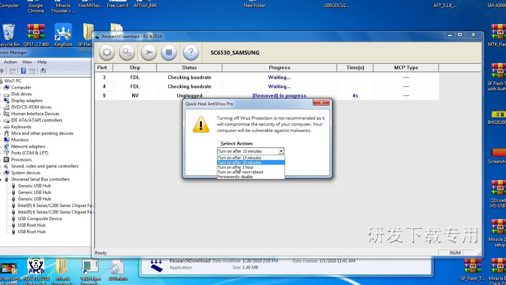Click Status column header
The width and height of the screenshot is (506, 285).
(x=189, y=68)
